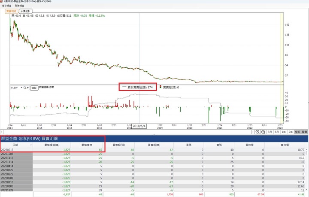Click the plus icon beside the search magnifier
The height and width of the screenshot is (197, 309).
[28, 88]
